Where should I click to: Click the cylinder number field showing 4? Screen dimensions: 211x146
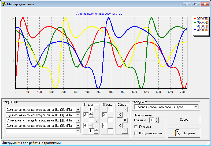pos(86,125)
